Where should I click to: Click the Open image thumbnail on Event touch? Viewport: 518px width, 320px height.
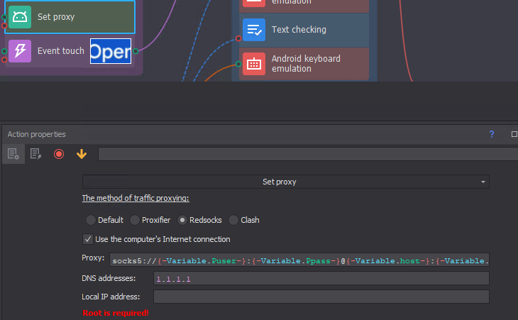coord(111,51)
